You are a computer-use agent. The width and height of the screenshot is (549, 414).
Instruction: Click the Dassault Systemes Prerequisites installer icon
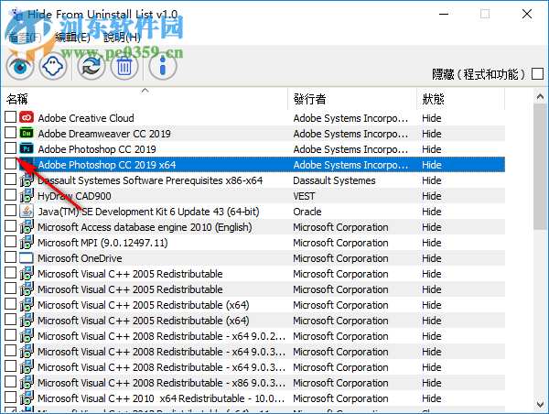tap(27, 180)
